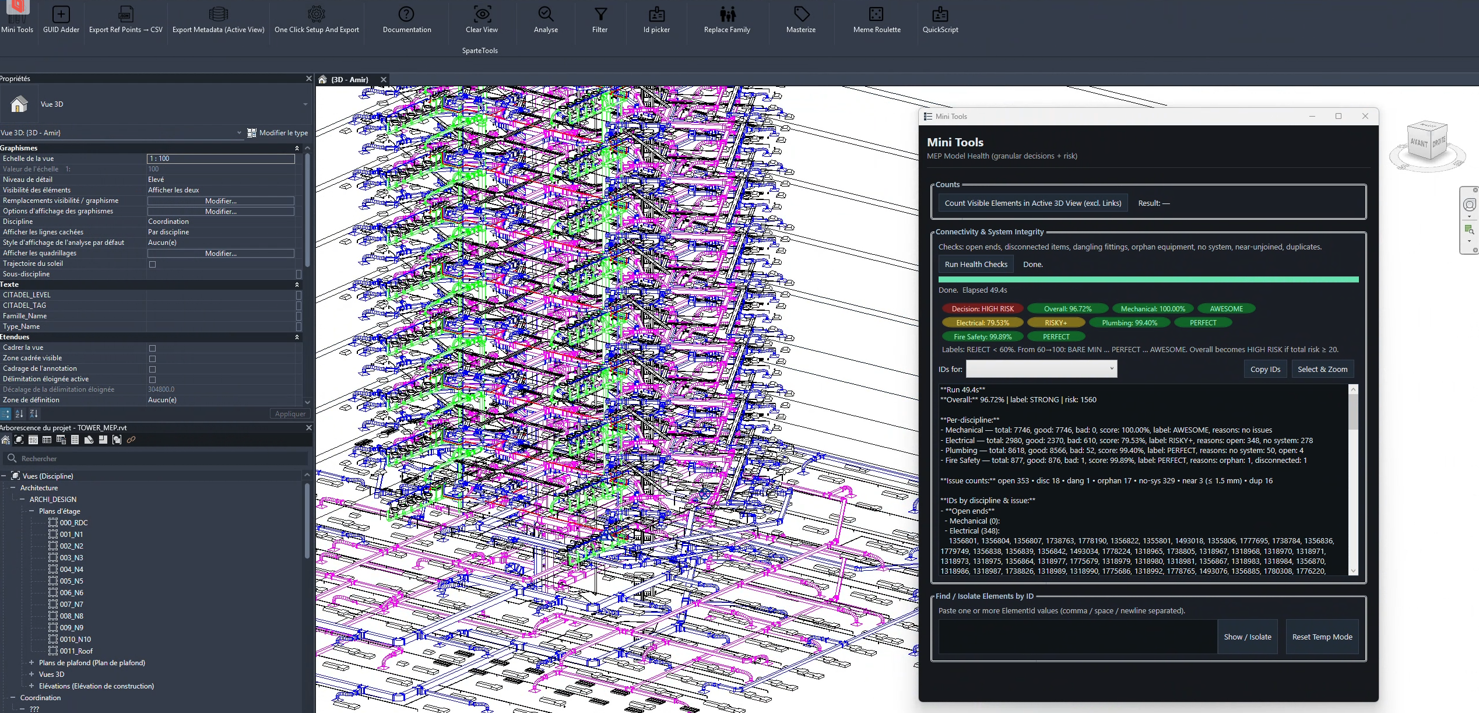Tick the Cadrer la vue checkbox
Image resolution: width=1479 pixels, height=713 pixels.
(153, 348)
